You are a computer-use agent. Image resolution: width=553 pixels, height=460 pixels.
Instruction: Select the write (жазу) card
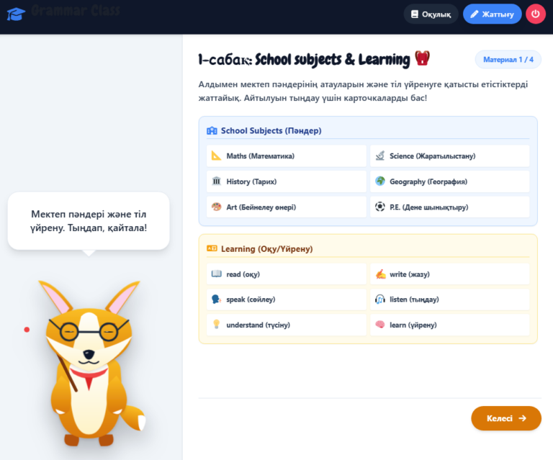pyautogui.click(x=449, y=274)
